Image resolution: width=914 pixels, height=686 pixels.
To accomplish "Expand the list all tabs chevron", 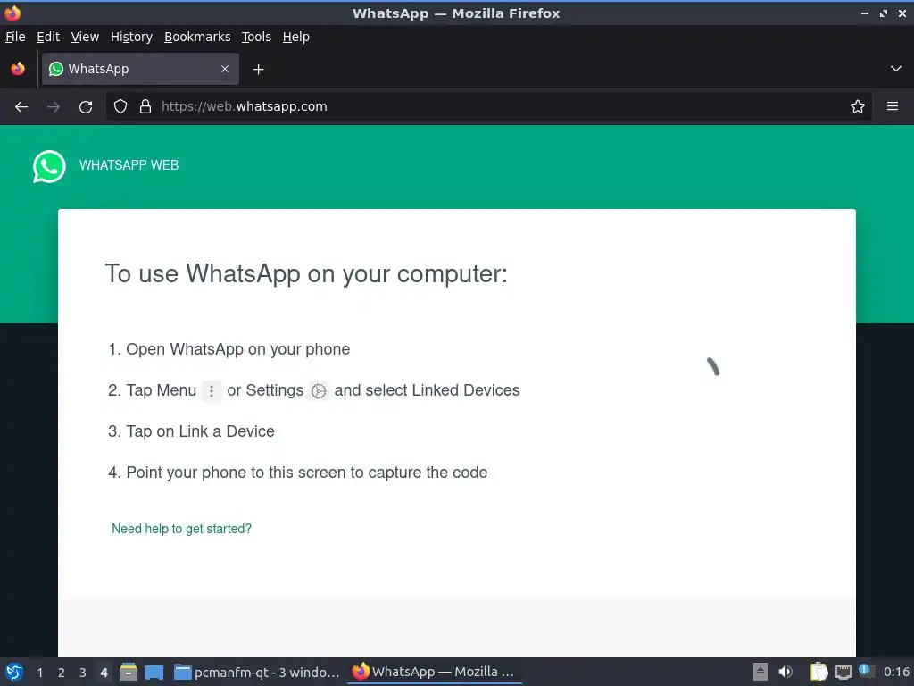I will tap(896, 69).
